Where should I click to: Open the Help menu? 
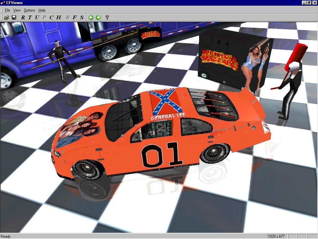(x=42, y=10)
